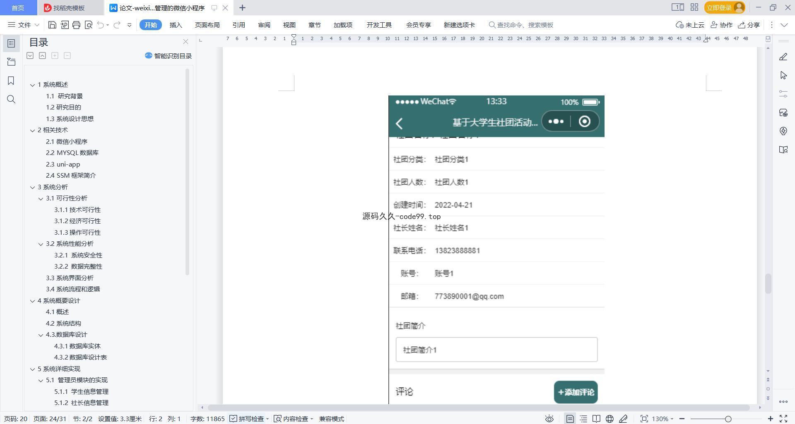Image resolution: width=795 pixels, height=424 pixels.
Task: Click the 协作 collaboration button
Action: click(722, 25)
